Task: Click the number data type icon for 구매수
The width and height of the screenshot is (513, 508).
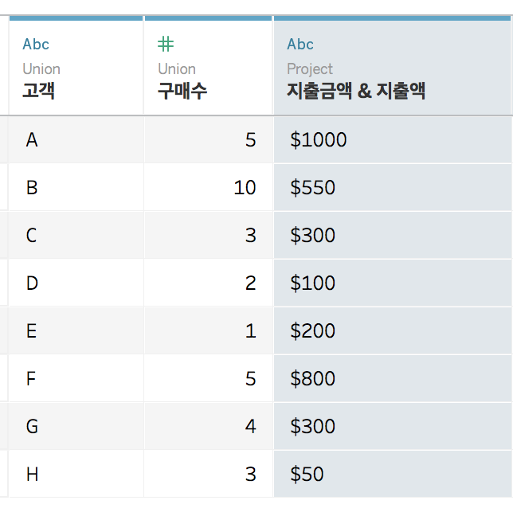Action: [166, 44]
